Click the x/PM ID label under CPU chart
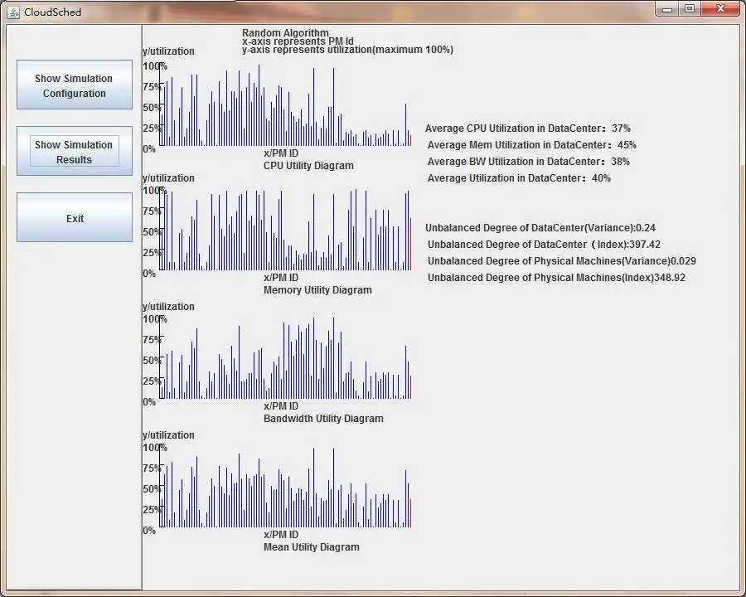The height and width of the screenshot is (597, 746). coord(281,153)
